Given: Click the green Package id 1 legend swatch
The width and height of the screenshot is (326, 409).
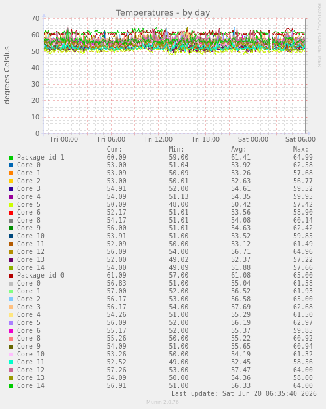Looking at the screenshot, I should tap(11, 158).
